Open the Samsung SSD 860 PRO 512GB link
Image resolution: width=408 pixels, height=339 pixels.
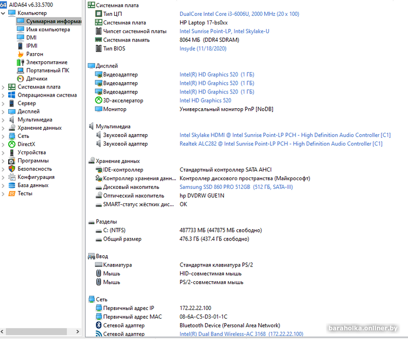236,187
